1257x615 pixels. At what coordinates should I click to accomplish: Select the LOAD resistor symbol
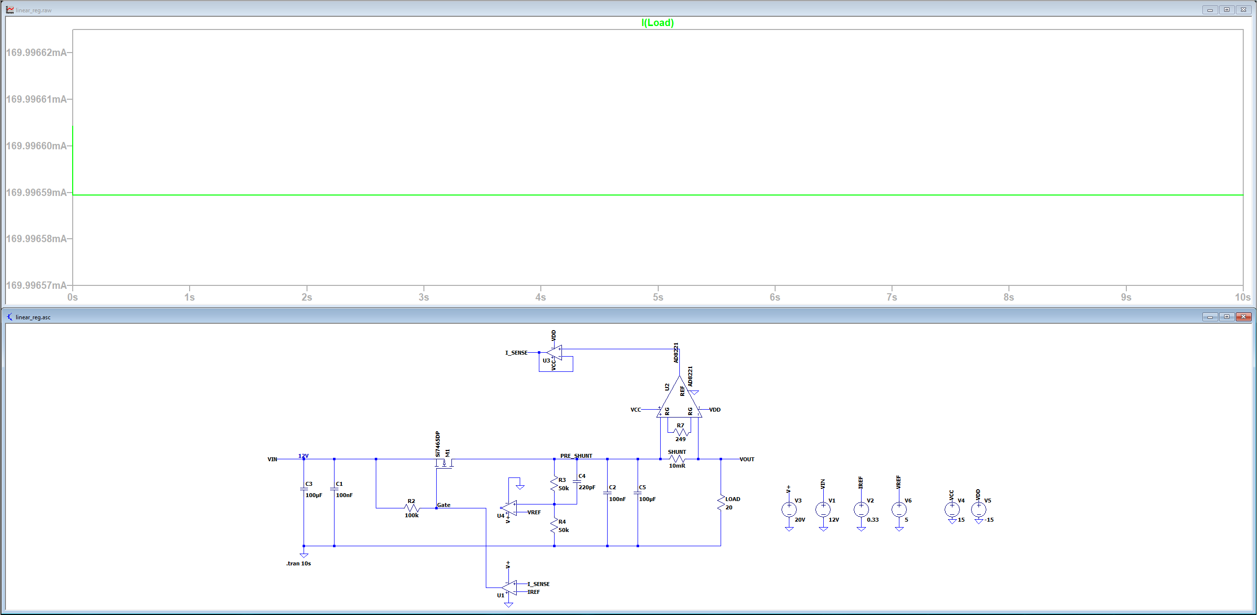(x=721, y=503)
